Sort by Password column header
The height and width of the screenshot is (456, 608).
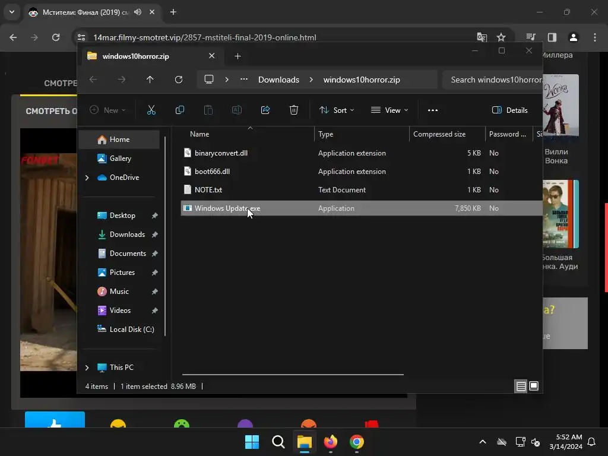tap(508, 134)
